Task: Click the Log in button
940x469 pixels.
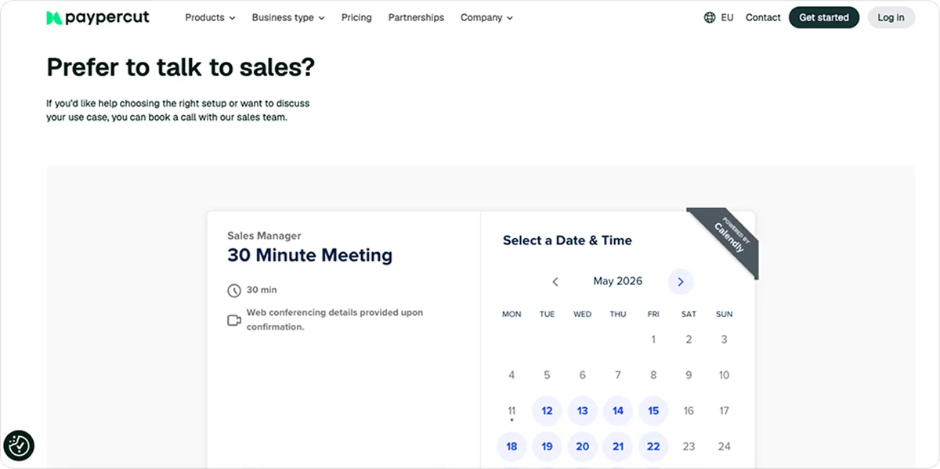Action: point(891,17)
